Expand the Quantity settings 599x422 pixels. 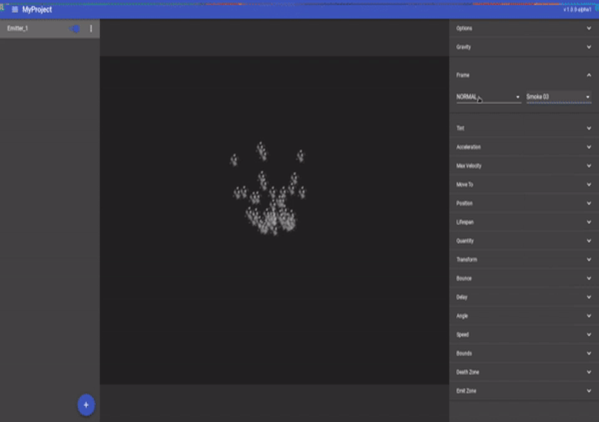tap(524, 241)
